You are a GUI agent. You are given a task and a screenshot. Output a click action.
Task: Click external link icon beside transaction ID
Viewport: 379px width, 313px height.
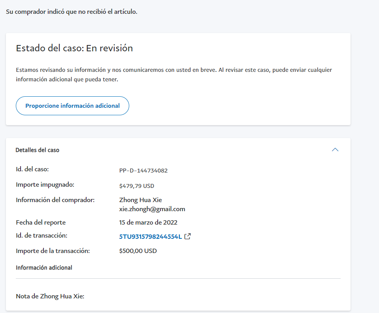coord(188,236)
